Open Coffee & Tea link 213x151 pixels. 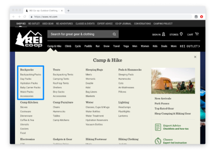pyautogui.click(x=27, y=120)
